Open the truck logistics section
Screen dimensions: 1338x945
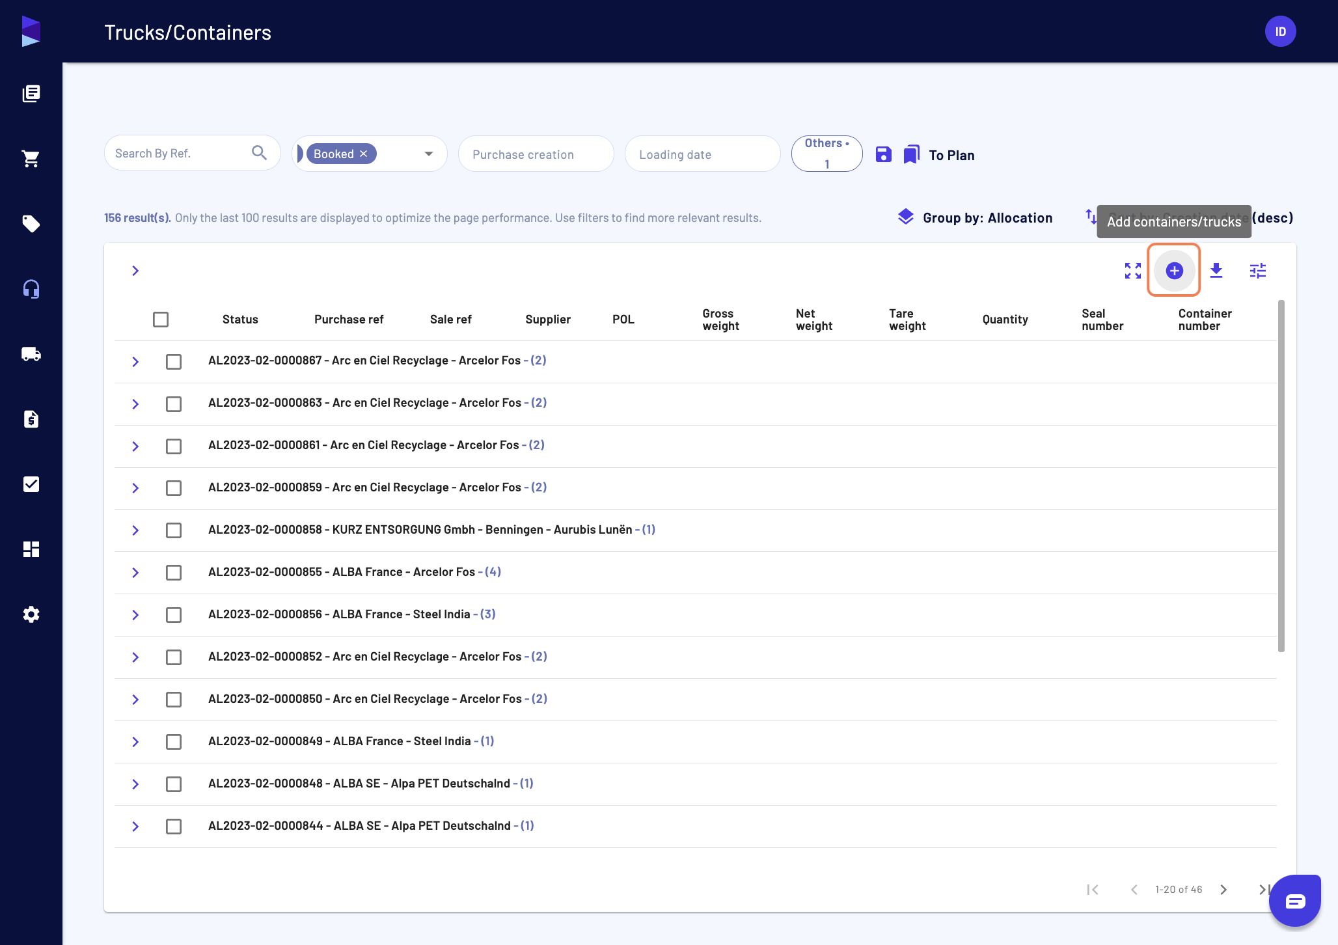[x=31, y=354]
